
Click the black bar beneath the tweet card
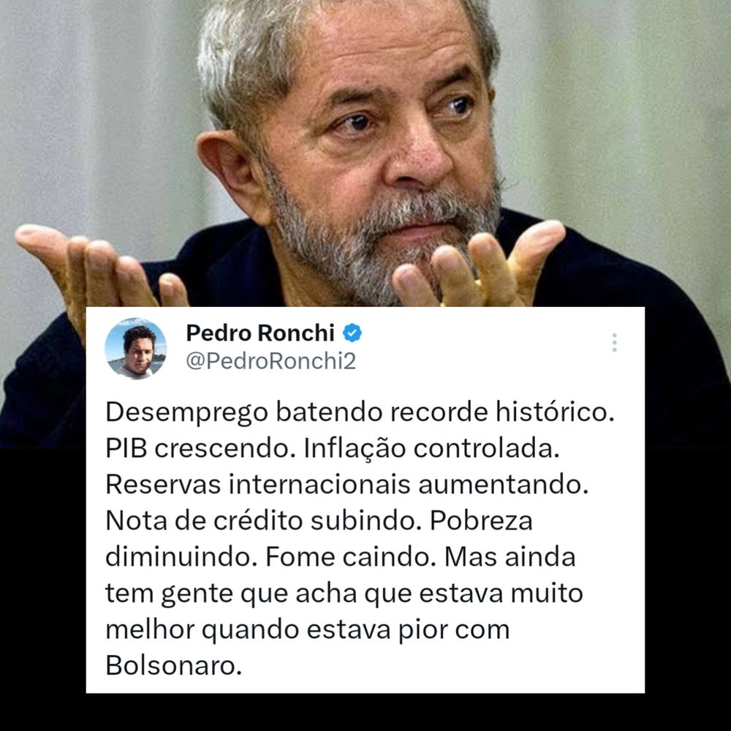click(365, 712)
